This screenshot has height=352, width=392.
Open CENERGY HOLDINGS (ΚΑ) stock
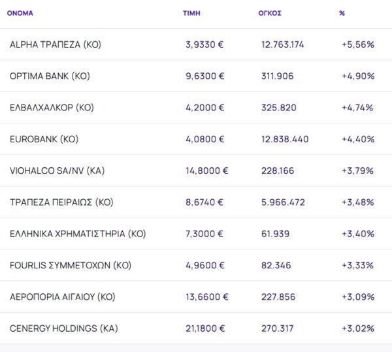pyautogui.click(x=64, y=328)
